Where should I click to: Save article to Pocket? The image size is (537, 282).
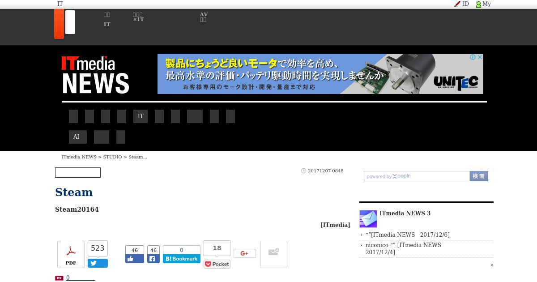217,264
